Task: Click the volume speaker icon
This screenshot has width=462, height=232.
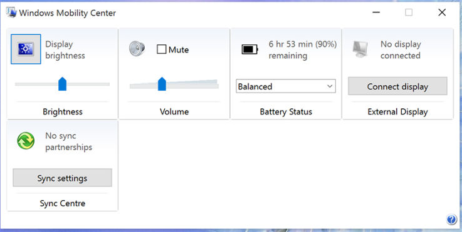Action: [137, 49]
